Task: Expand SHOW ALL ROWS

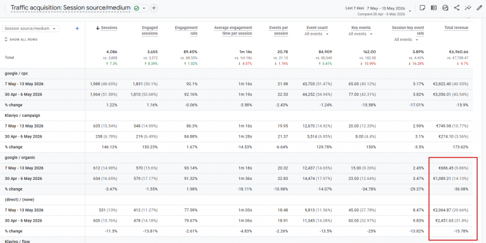Action: coord(21,40)
